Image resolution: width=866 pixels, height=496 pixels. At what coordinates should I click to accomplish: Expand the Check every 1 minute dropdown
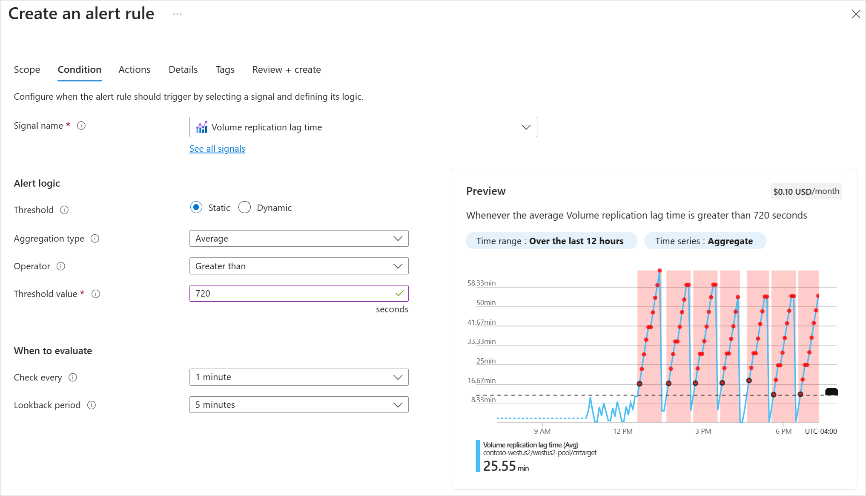(x=298, y=377)
